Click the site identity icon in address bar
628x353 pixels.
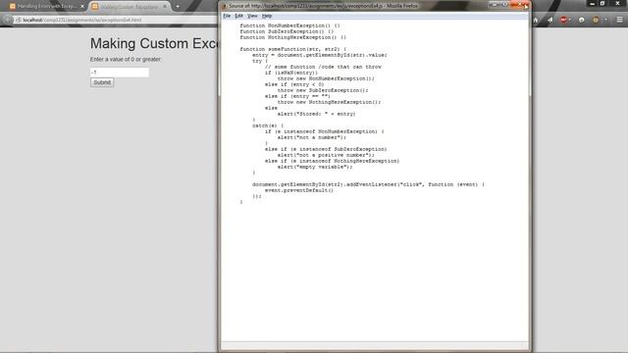tap(18, 20)
